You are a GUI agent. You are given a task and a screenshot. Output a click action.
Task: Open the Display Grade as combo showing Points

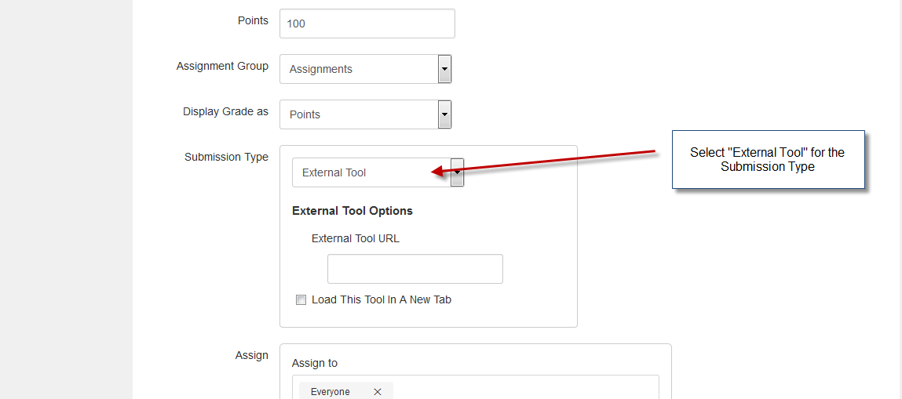366,114
